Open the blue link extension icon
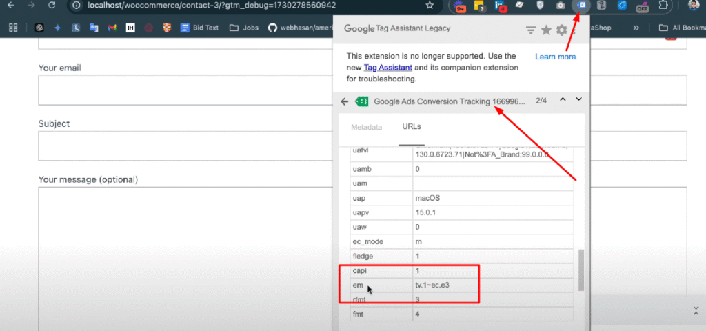Image resolution: width=706 pixels, height=331 pixels. point(621,6)
